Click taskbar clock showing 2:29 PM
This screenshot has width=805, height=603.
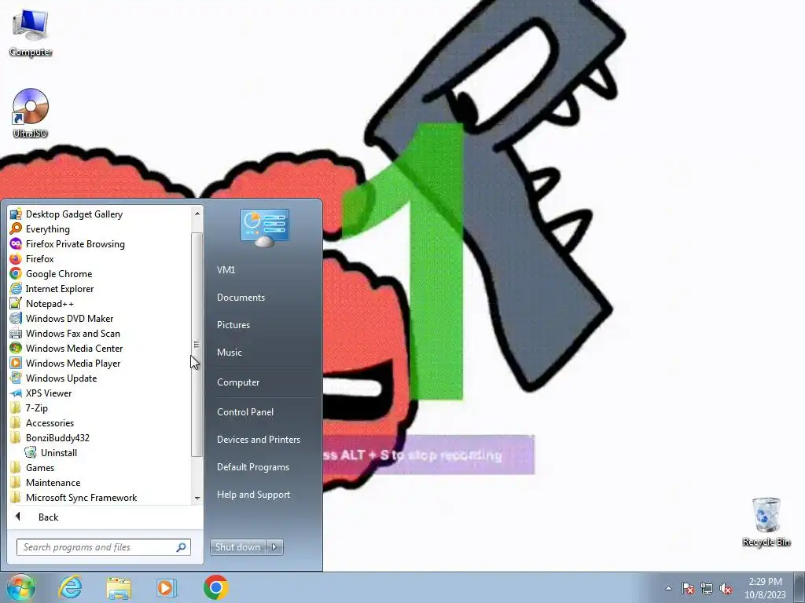[x=765, y=588]
